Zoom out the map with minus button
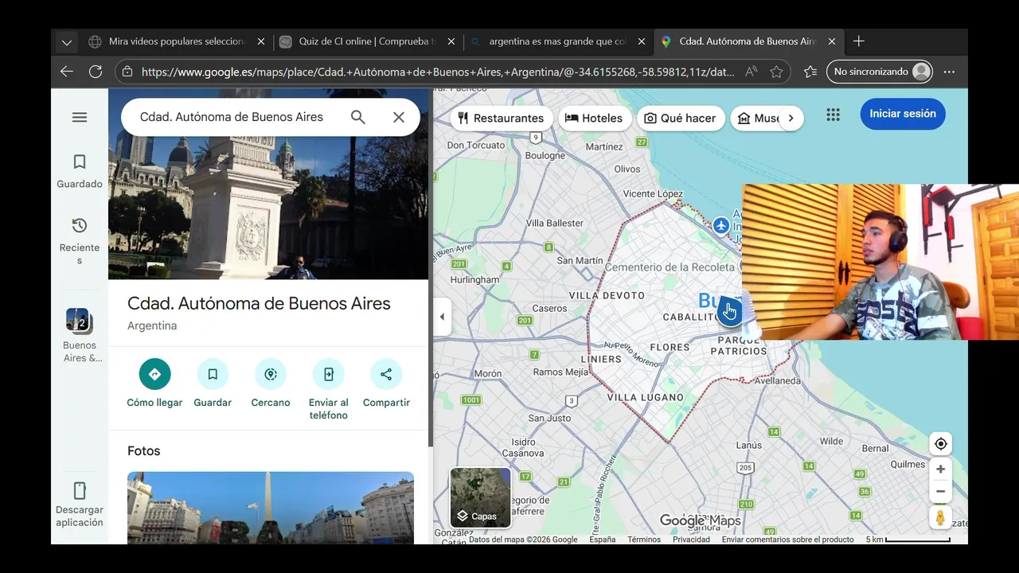This screenshot has height=573, width=1019. [x=940, y=491]
